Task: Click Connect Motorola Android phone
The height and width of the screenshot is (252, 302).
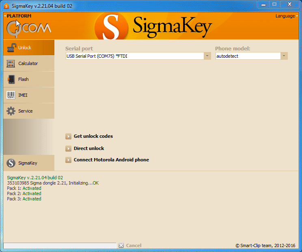Action: pos(111,160)
